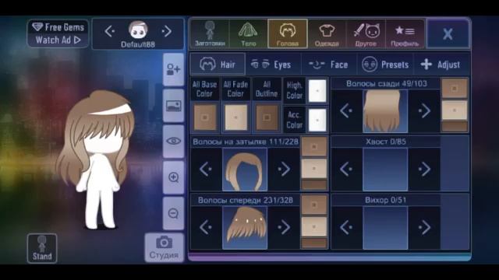Screen dimensions: 499x280
Task: Click the empty Хвост preview slot
Action: click(x=385, y=170)
